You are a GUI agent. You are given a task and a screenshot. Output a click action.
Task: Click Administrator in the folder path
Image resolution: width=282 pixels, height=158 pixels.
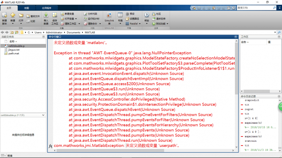(54, 32)
